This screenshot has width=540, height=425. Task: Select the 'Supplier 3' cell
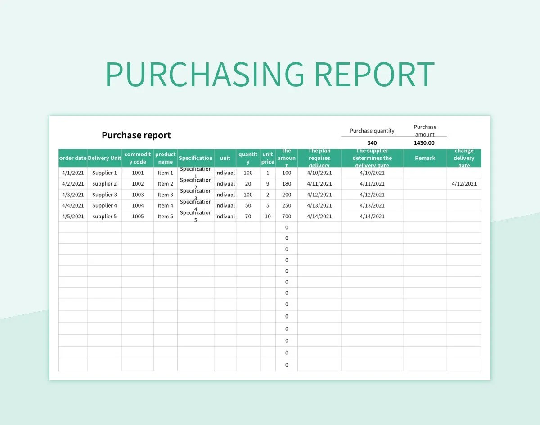(104, 195)
